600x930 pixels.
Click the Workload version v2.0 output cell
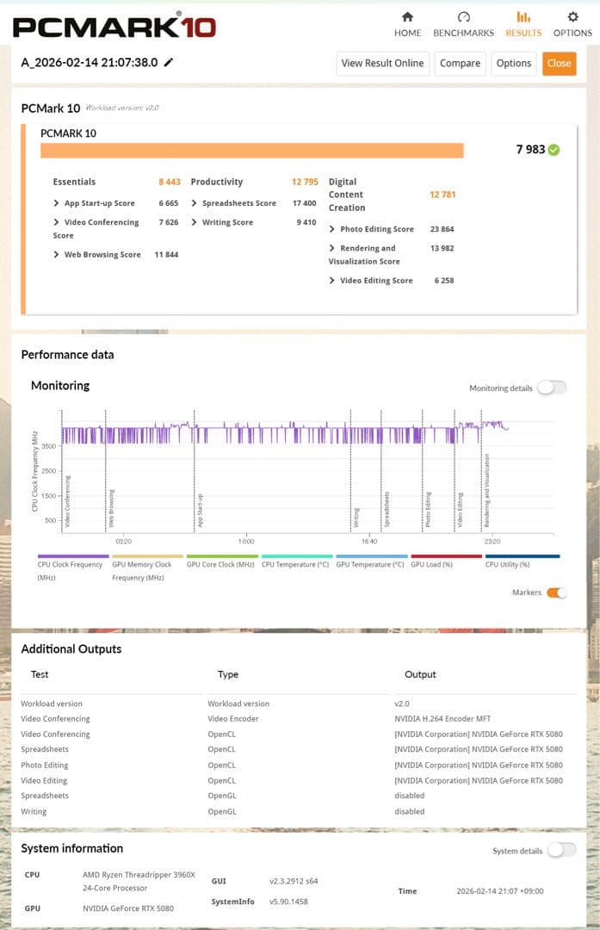pos(402,704)
